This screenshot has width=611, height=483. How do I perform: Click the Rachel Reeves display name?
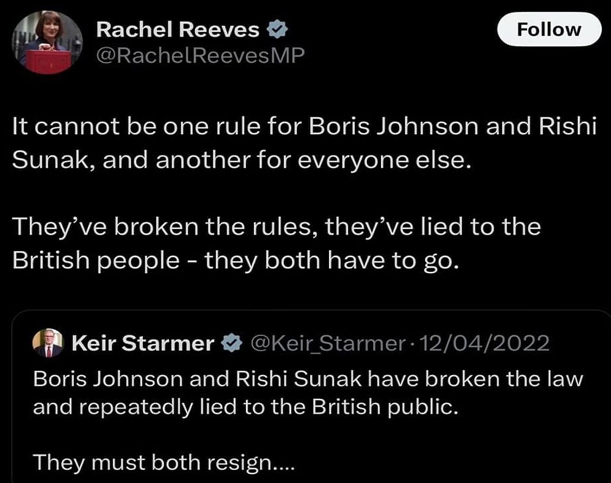[178, 29]
